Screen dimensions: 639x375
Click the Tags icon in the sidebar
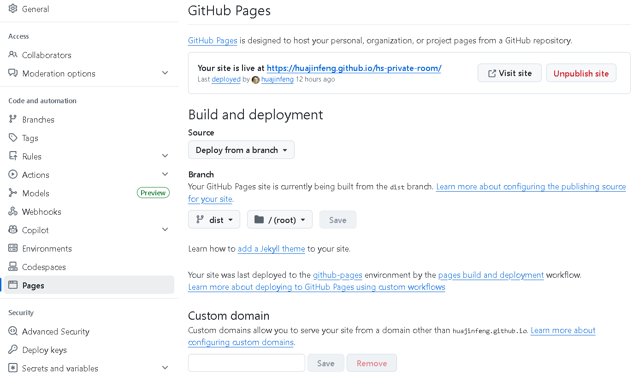click(x=13, y=138)
